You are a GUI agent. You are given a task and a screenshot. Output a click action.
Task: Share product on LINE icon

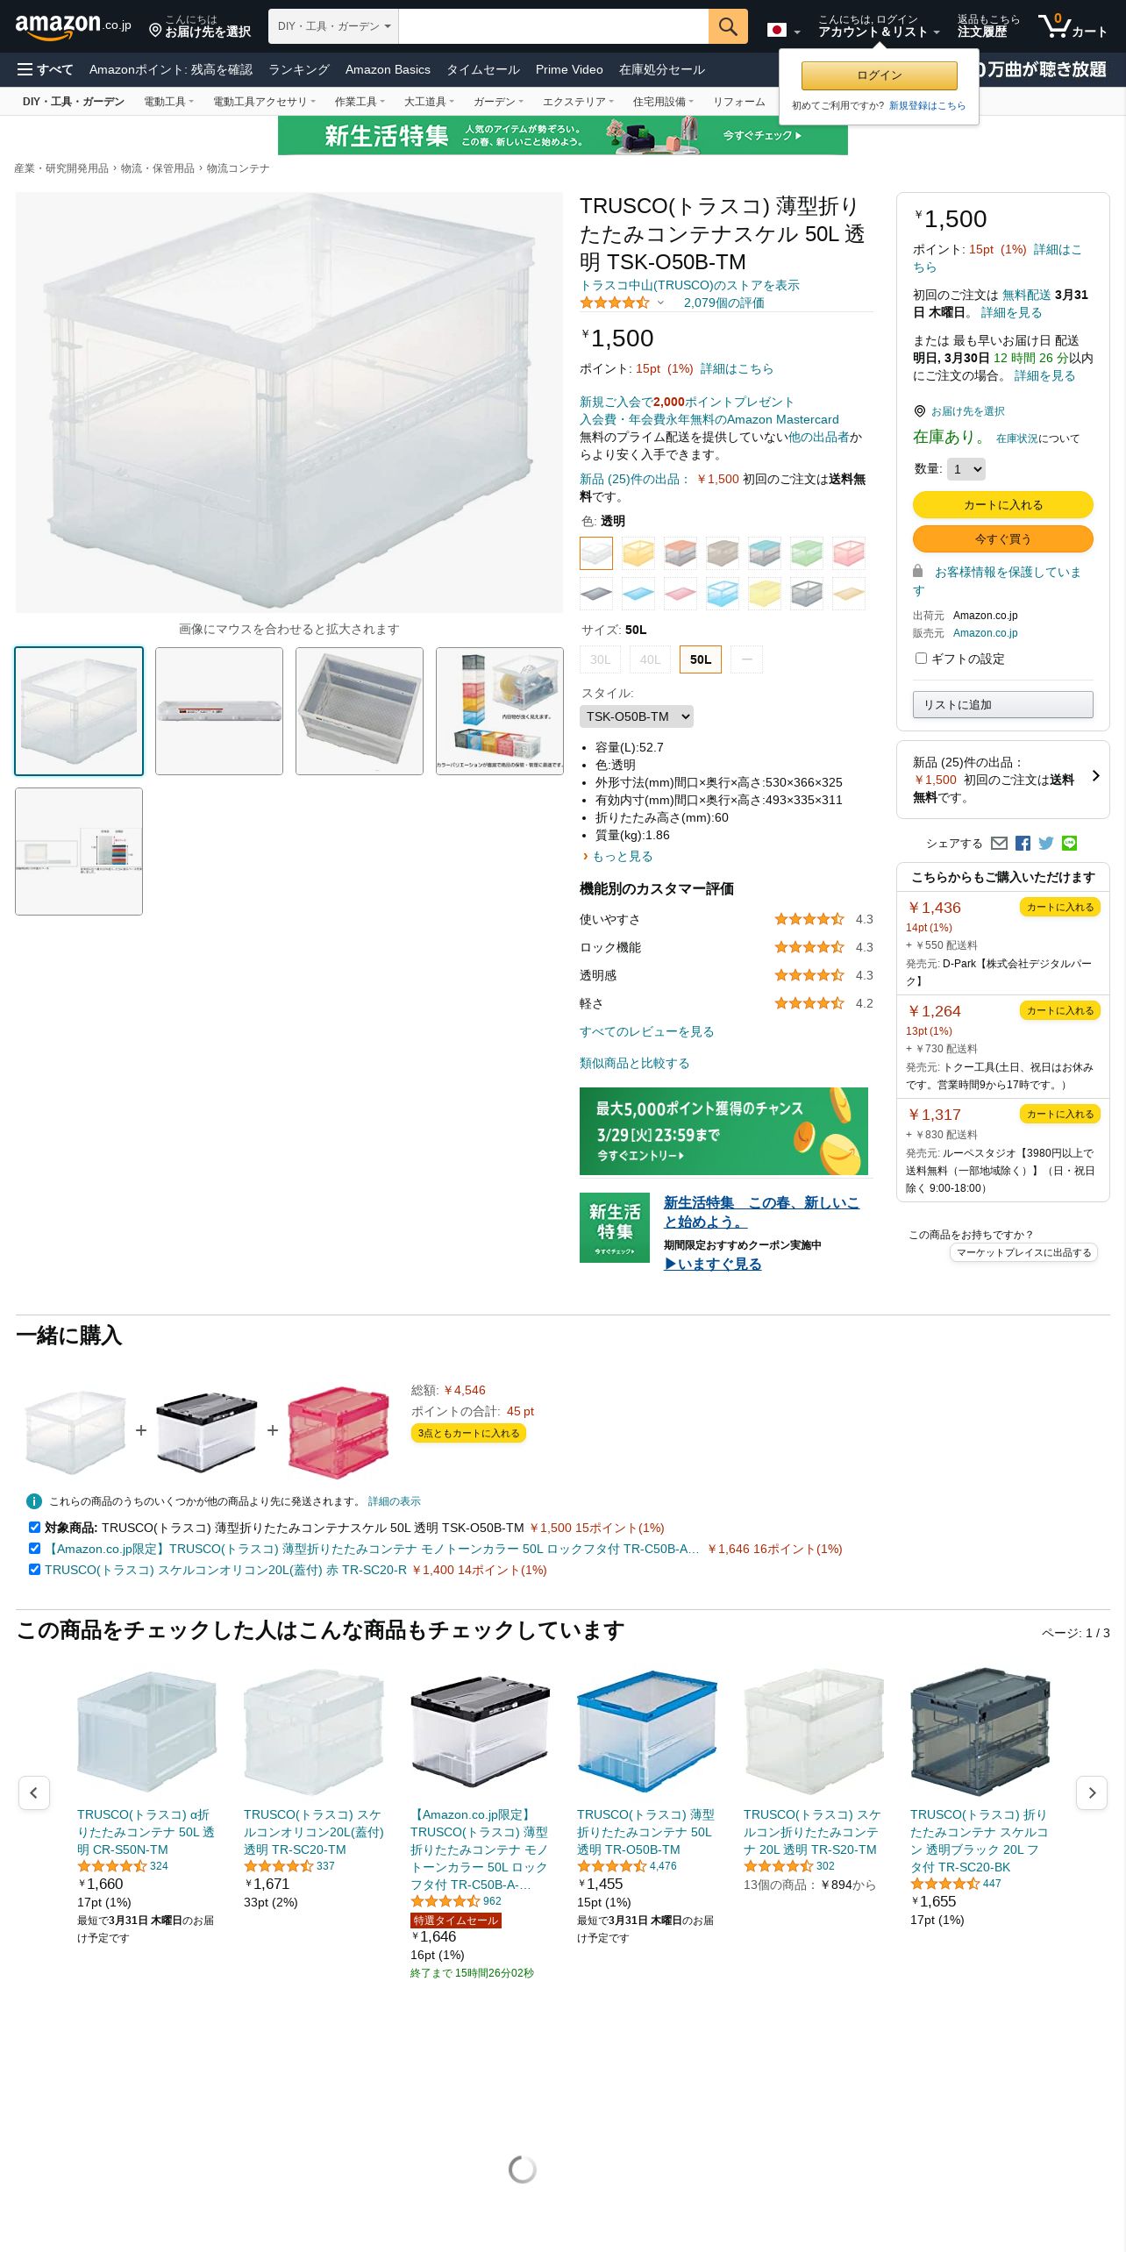pyautogui.click(x=1069, y=843)
